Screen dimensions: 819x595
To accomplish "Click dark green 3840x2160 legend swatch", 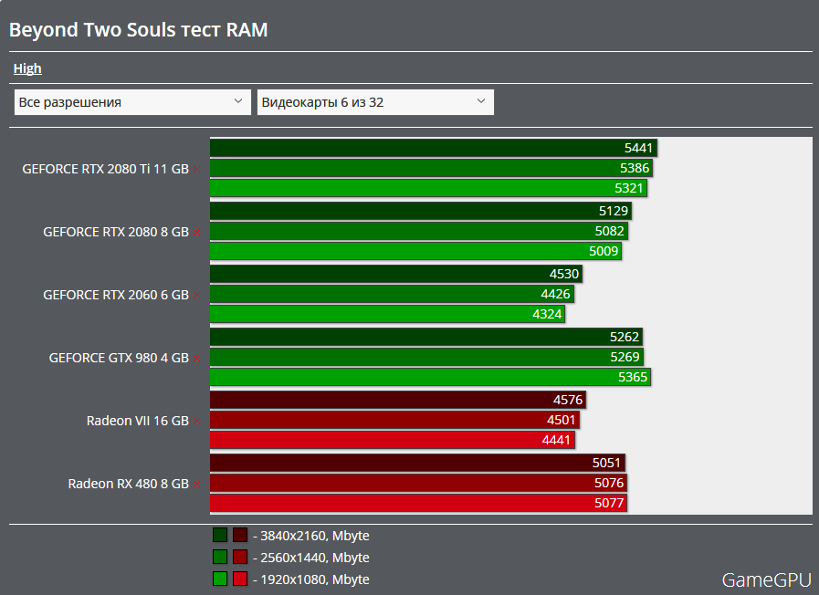I will pos(220,536).
